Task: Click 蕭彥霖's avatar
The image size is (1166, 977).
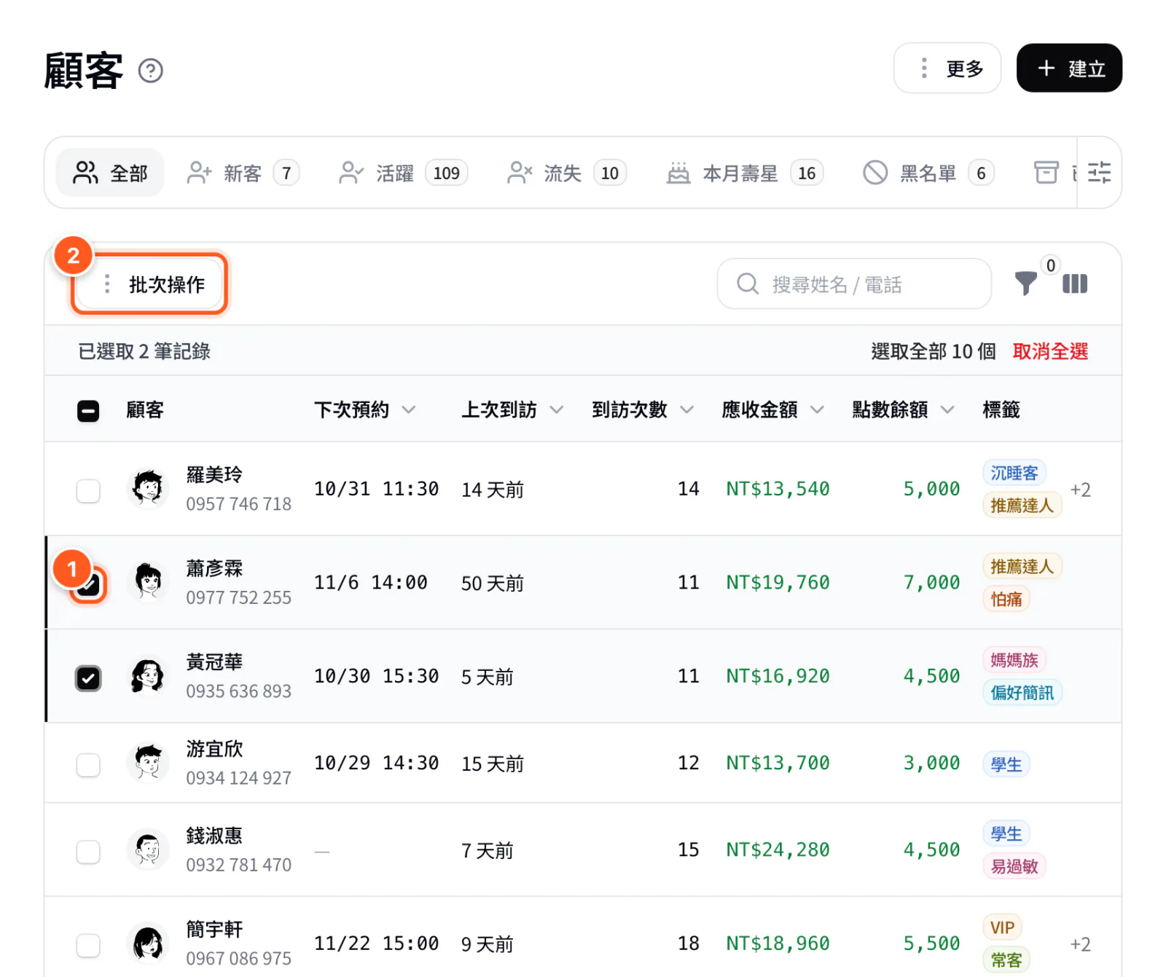Action: click(148, 582)
